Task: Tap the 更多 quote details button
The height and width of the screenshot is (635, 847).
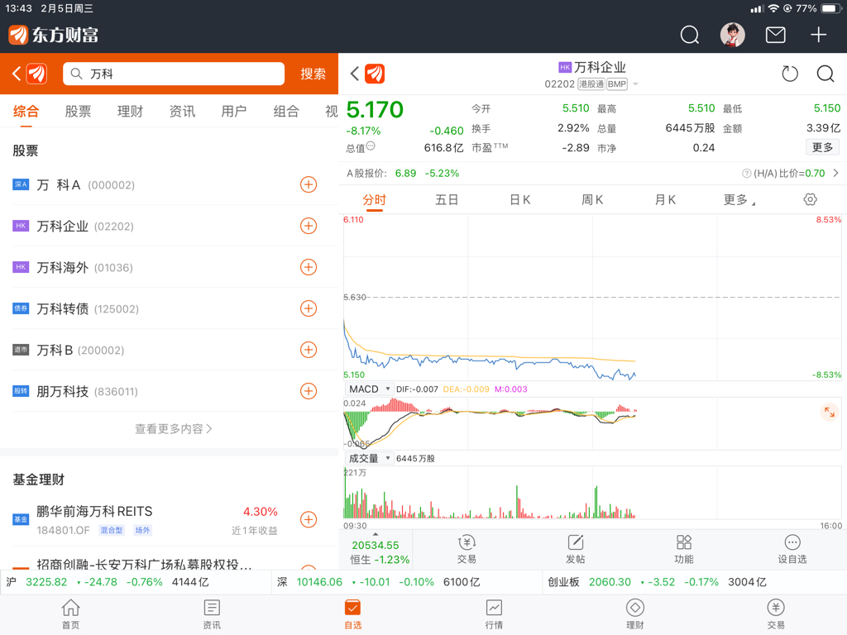Action: point(823,147)
